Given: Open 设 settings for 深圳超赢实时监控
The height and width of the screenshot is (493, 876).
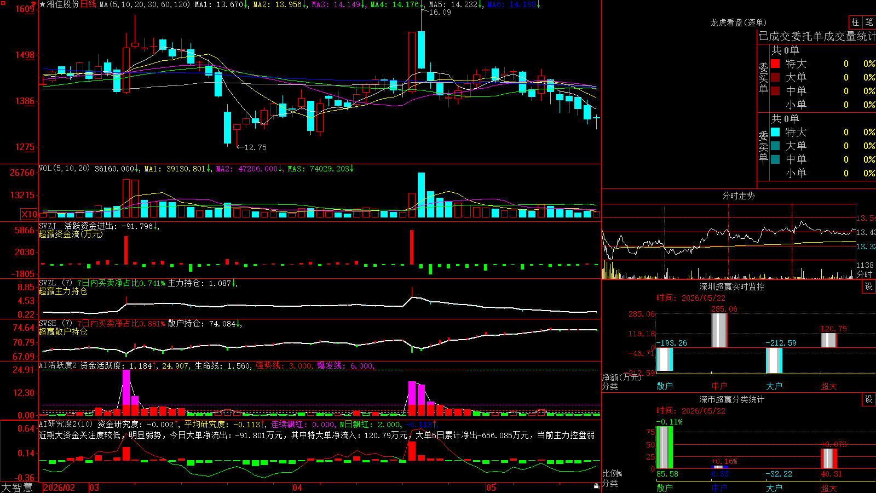Looking at the screenshot, I should point(869,286).
